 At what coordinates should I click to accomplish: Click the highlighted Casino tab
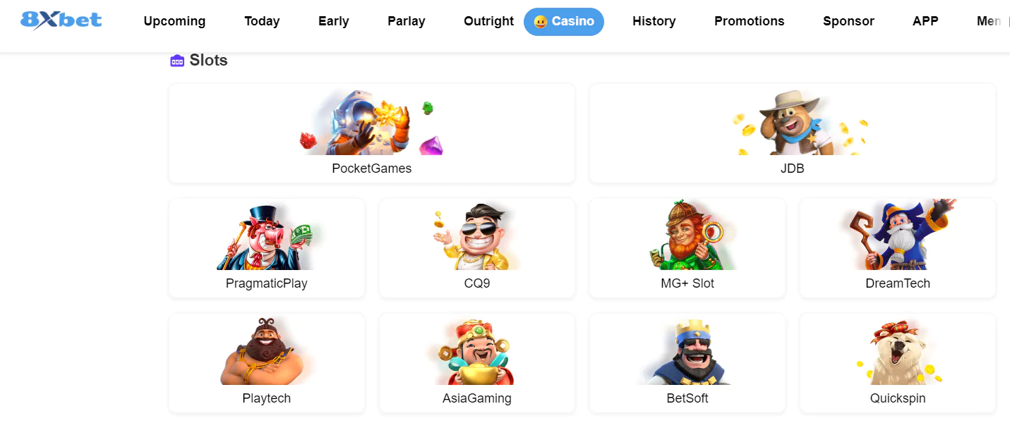[x=564, y=22]
